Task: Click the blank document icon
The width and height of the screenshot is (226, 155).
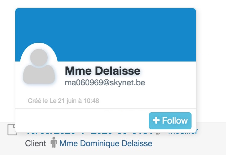Action: click(x=12, y=130)
